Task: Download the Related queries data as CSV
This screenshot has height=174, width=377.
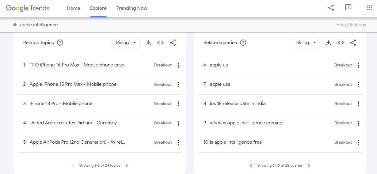Action: click(x=329, y=43)
